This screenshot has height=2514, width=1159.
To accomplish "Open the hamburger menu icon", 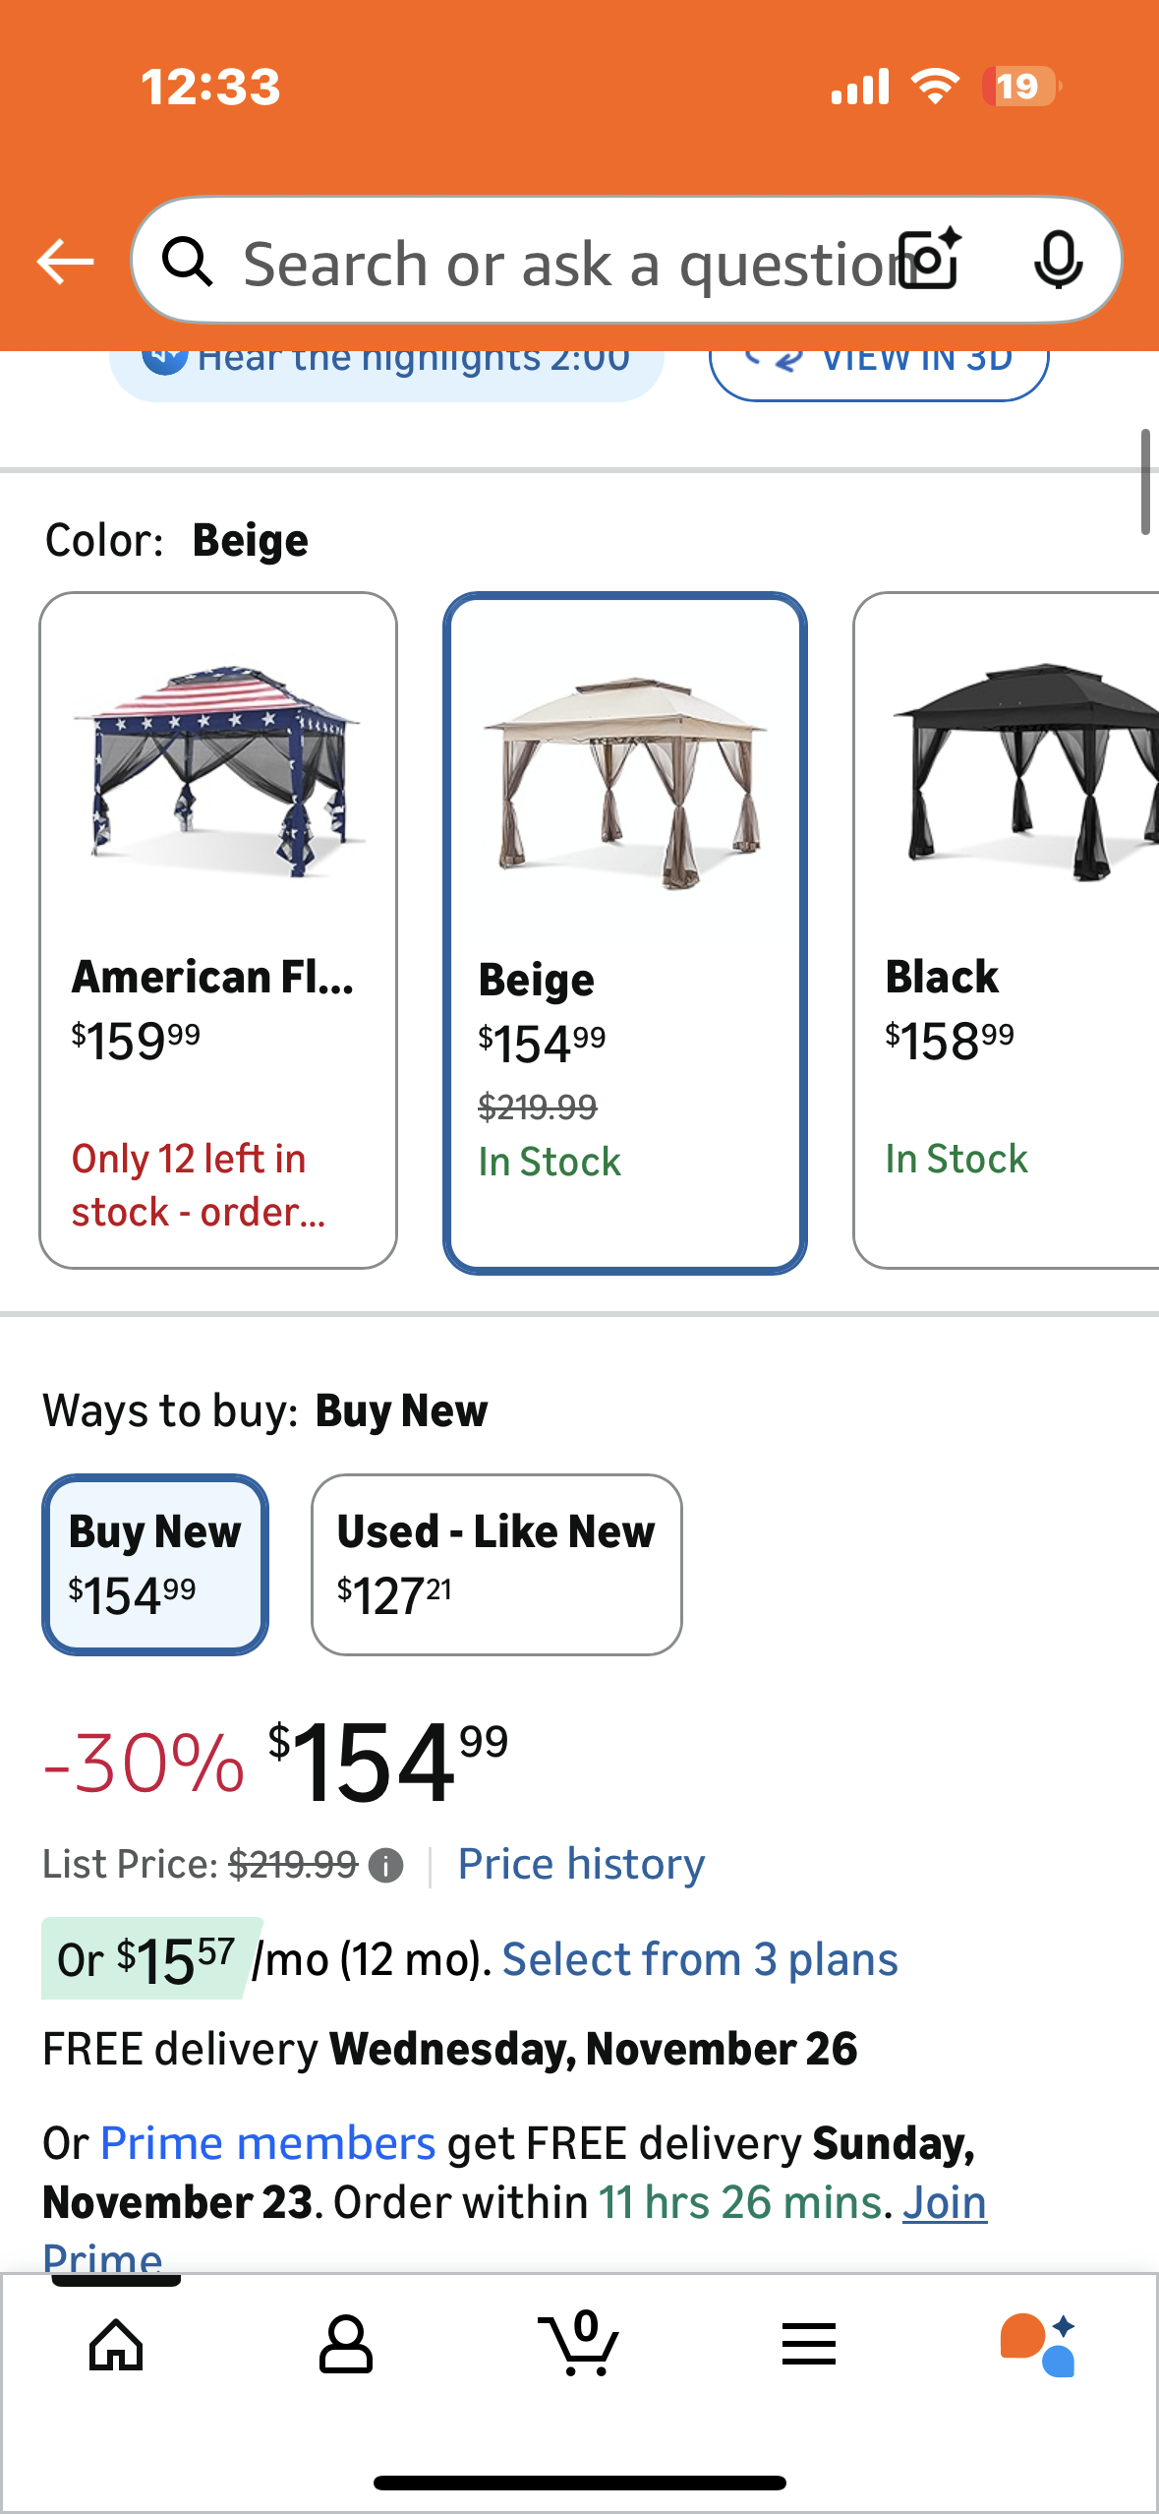I will tap(809, 2345).
